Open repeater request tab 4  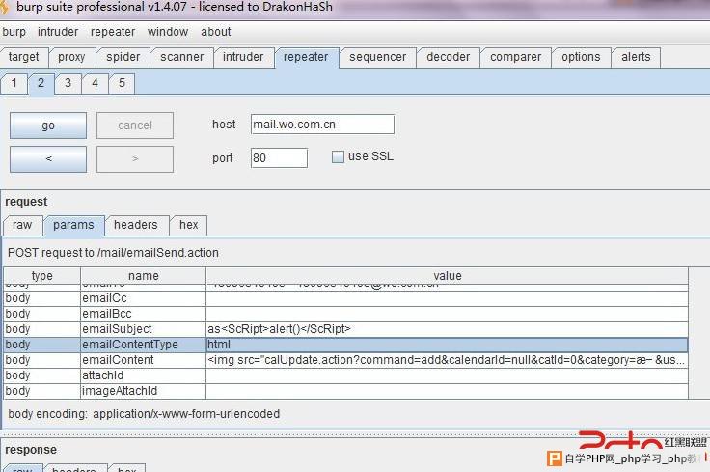pyautogui.click(x=95, y=83)
